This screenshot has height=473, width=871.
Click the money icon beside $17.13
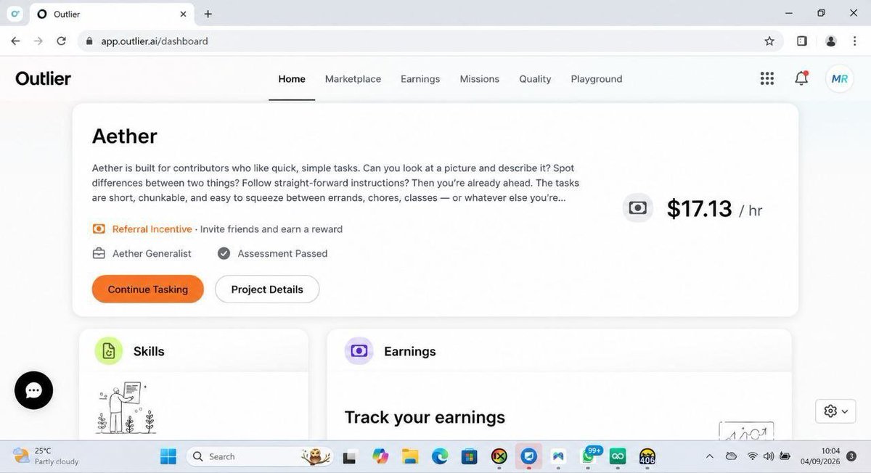(637, 208)
